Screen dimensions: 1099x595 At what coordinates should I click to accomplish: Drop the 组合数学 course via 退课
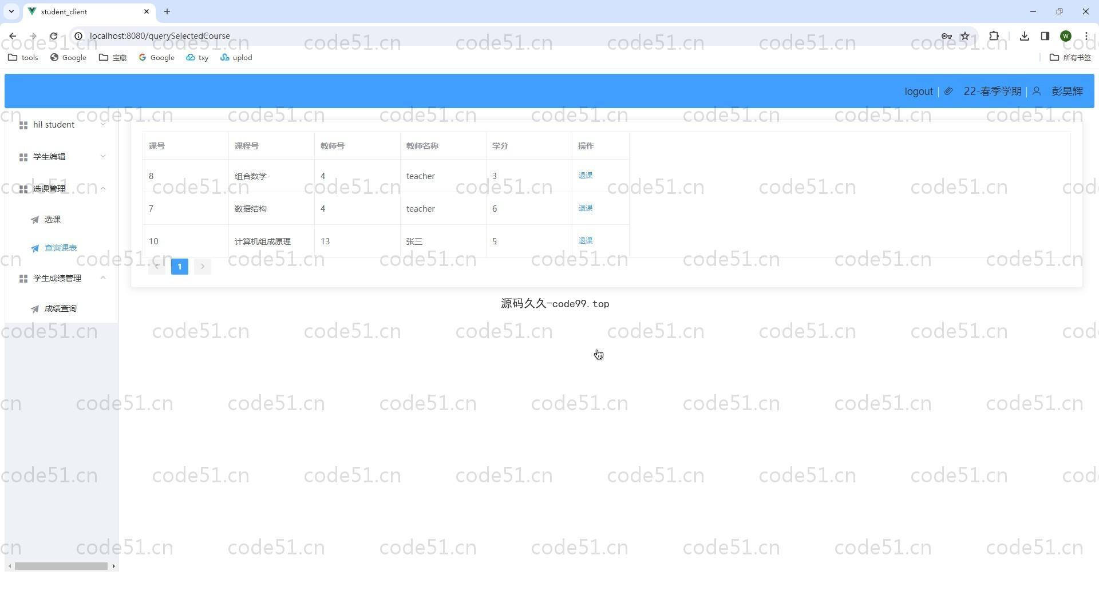585,176
